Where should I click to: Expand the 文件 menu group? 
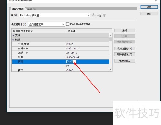[13, 35]
